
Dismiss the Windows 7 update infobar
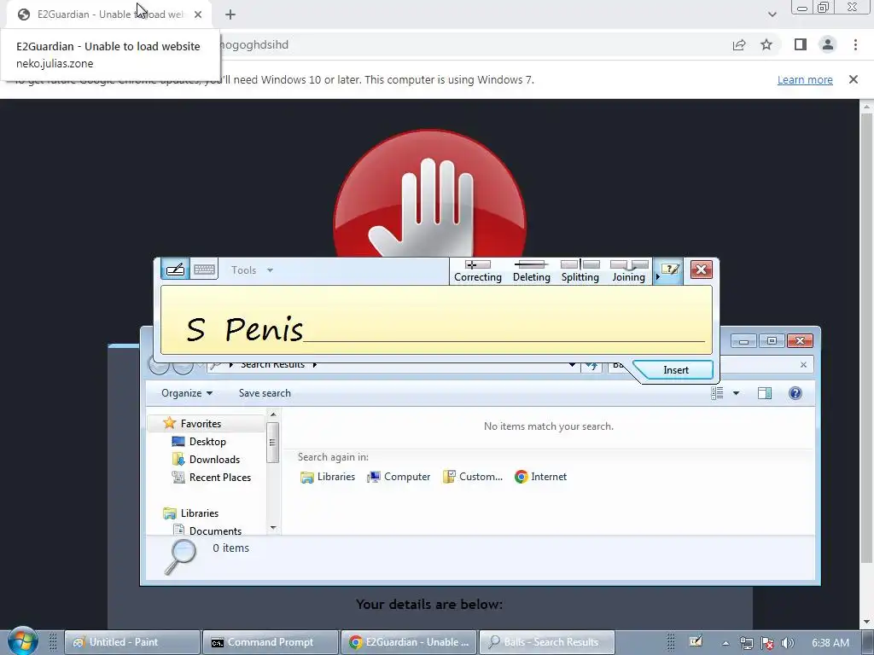(854, 79)
